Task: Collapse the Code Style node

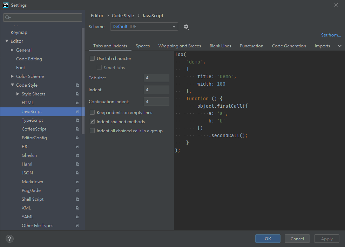Action: [12, 85]
